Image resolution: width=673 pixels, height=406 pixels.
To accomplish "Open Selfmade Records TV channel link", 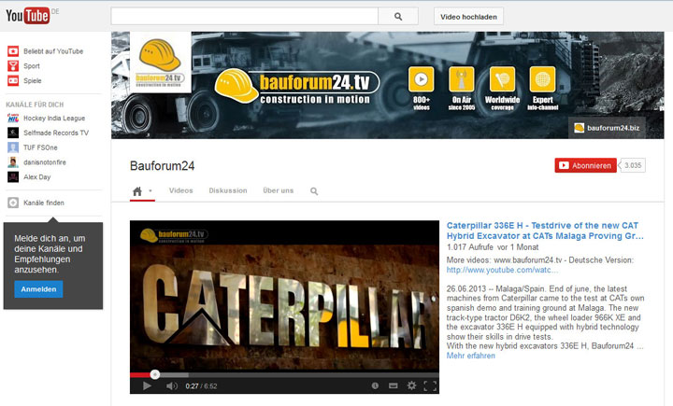I will (x=56, y=133).
